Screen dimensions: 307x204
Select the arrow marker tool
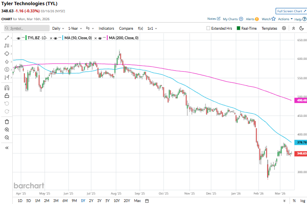(x=7, y=62)
